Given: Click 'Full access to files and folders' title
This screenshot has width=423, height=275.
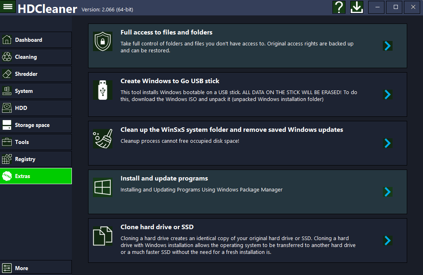Looking at the screenshot, I should click(166, 32).
